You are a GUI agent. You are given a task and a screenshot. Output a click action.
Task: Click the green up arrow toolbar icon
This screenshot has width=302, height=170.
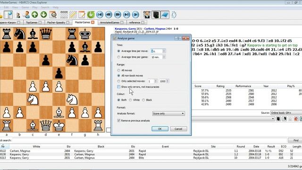pyautogui.click(x=34, y=15)
